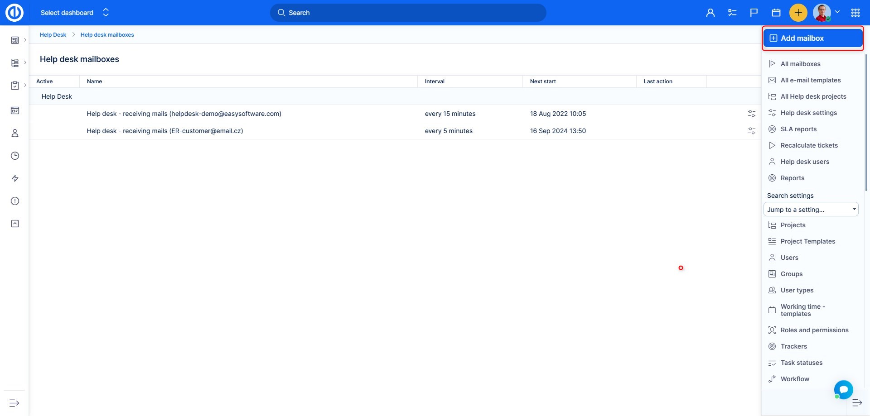This screenshot has width=870, height=416.
Task: Open the chat support bubble
Action: coord(843,389)
